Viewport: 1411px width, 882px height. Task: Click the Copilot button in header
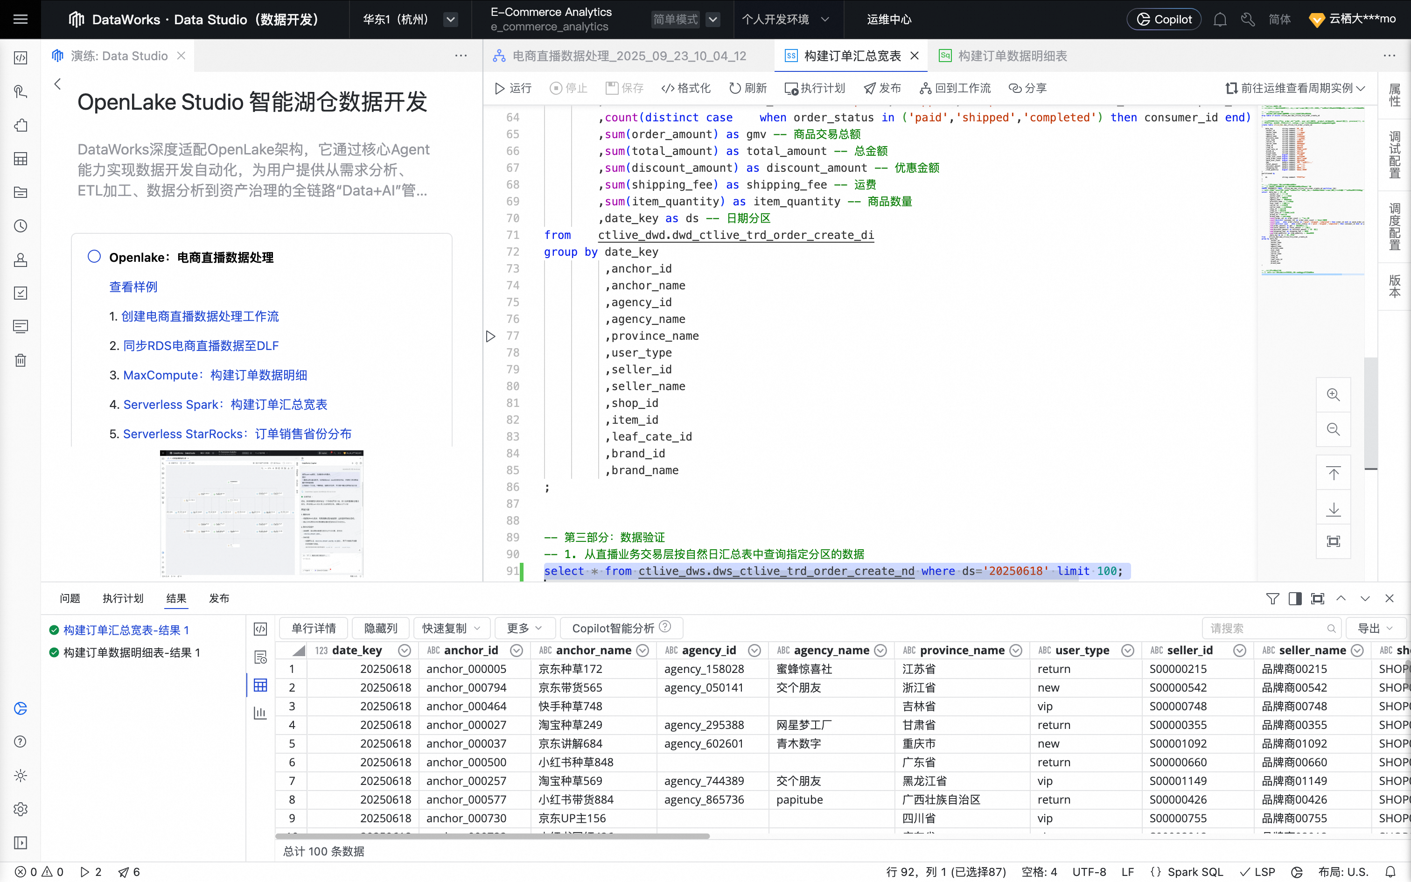[1164, 19]
